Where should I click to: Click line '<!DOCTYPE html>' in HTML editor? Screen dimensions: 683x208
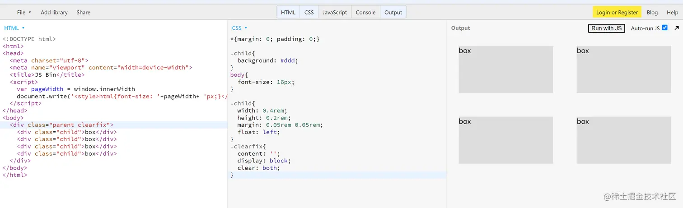click(29, 39)
